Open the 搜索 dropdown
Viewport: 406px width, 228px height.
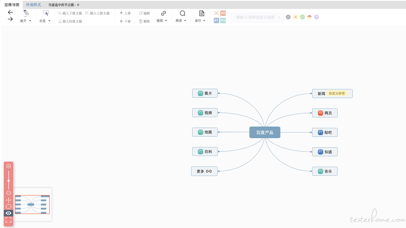point(181,21)
